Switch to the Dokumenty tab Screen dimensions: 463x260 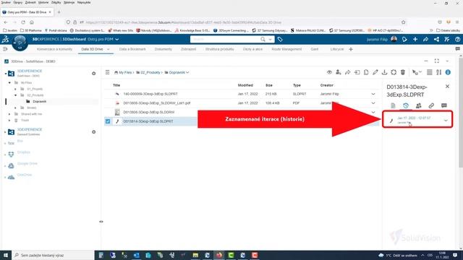point(163,49)
